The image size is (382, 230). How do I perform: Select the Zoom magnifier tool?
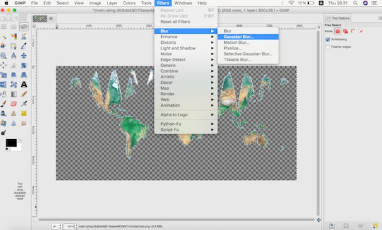pyautogui.click(x=4, y=56)
